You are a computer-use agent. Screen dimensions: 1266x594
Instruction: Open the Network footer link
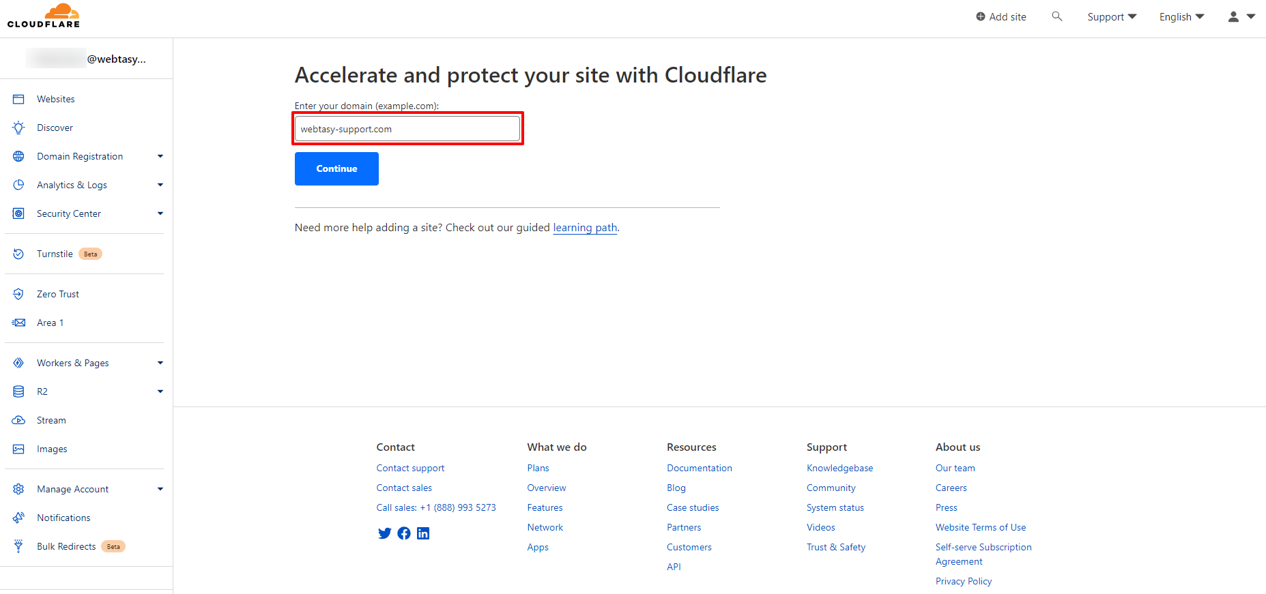[x=545, y=527]
